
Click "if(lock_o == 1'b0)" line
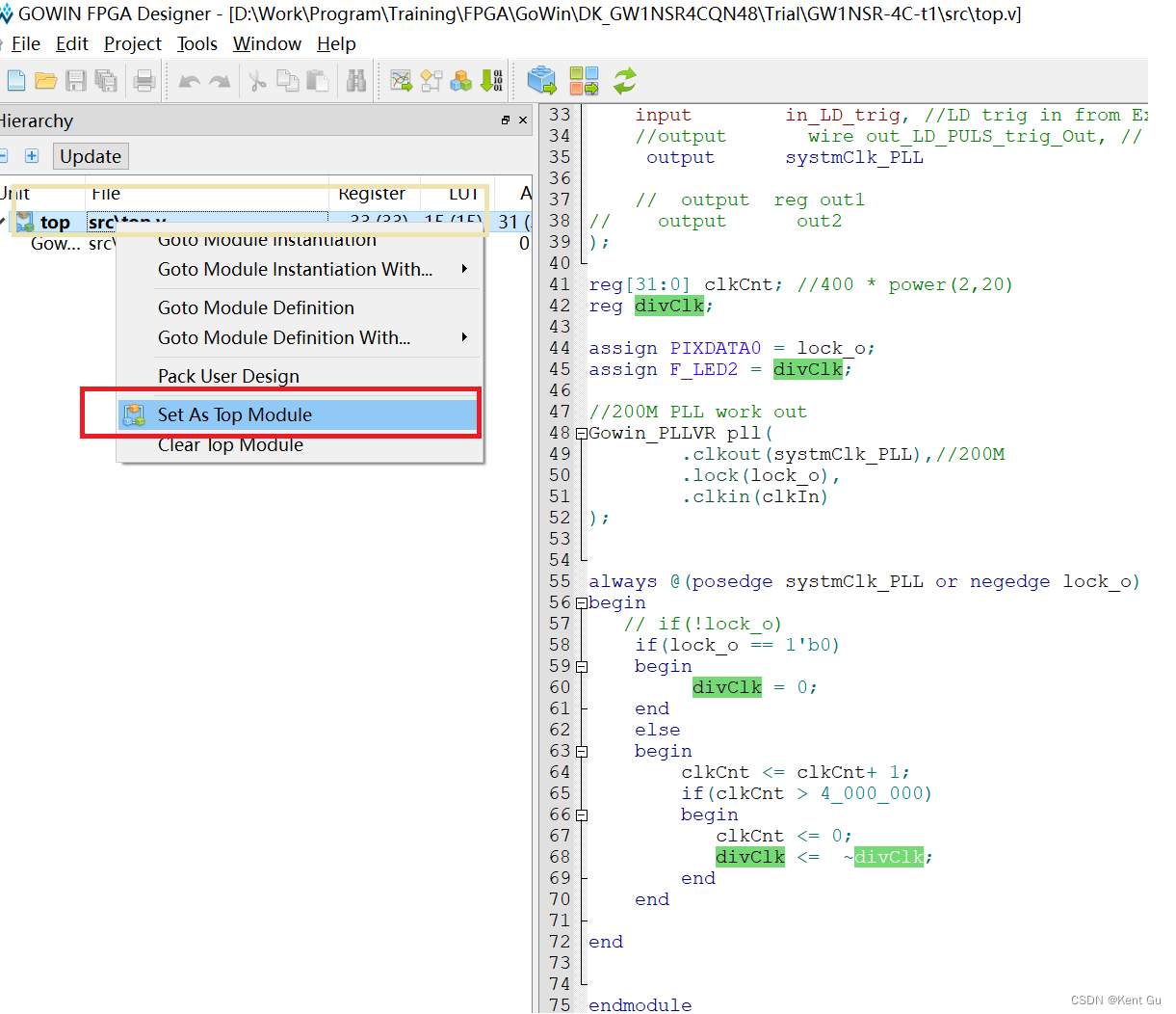[x=738, y=645]
